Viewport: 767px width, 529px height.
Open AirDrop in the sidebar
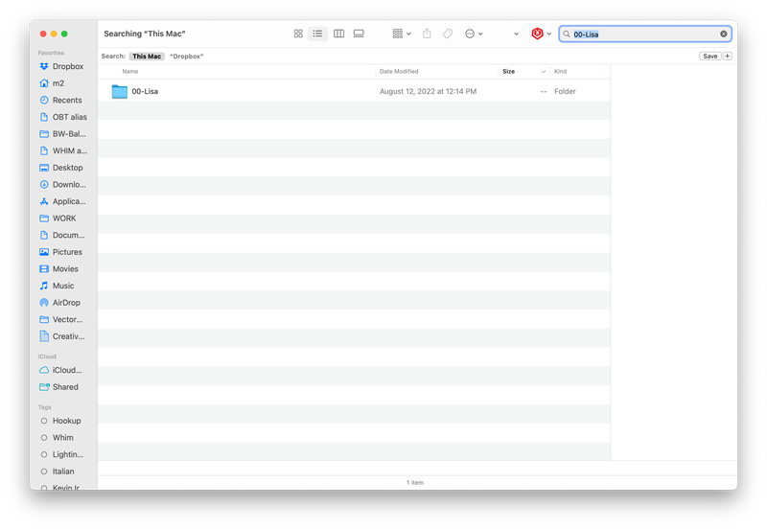tap(66, 303)
